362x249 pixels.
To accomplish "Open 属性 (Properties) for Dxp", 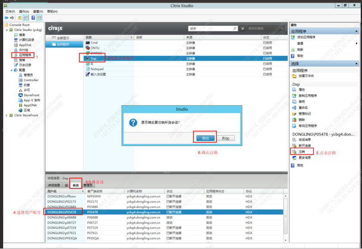I will tap(301, 89).
